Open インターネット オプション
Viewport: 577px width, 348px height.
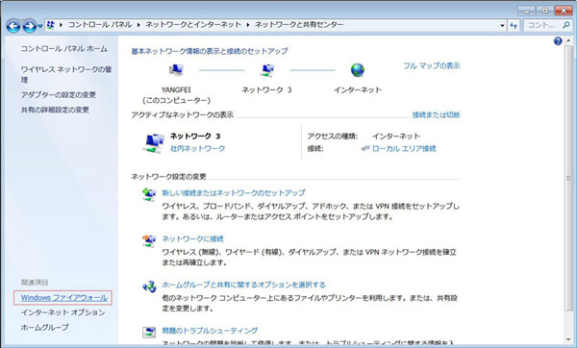pyautogui.click(x=63, y=312)
